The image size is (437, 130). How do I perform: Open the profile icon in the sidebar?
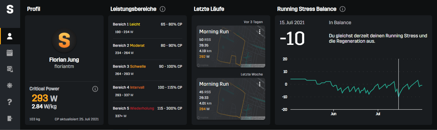click(x=10, y=36)
